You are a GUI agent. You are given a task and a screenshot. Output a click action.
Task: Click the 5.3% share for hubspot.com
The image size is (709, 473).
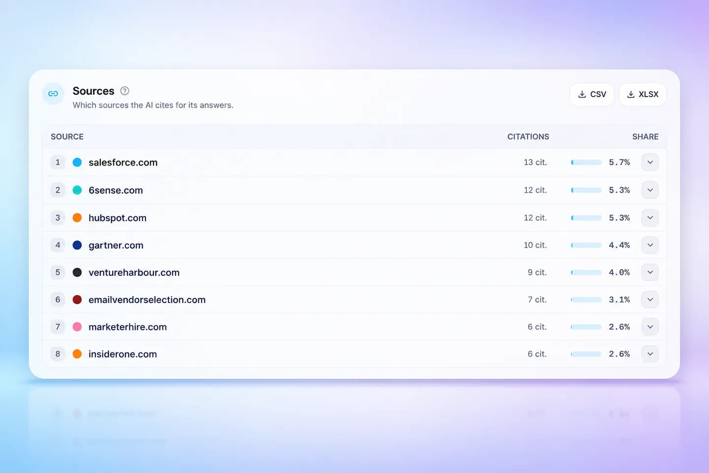coord(619,218)
